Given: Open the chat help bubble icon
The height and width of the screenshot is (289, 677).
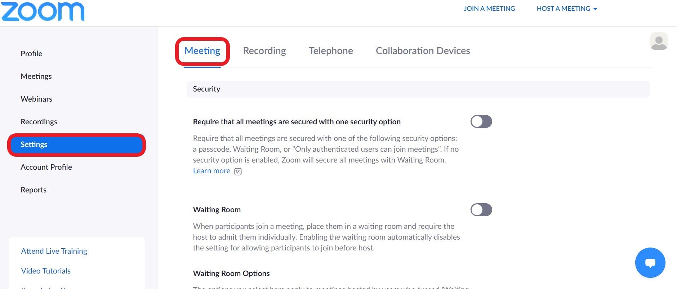Looking at the screenshot, I should click(650, 263).
